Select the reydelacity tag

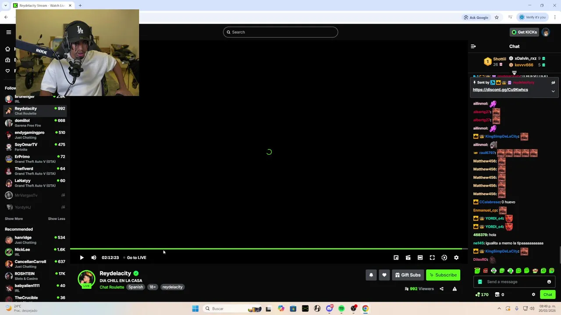point(172,287)
